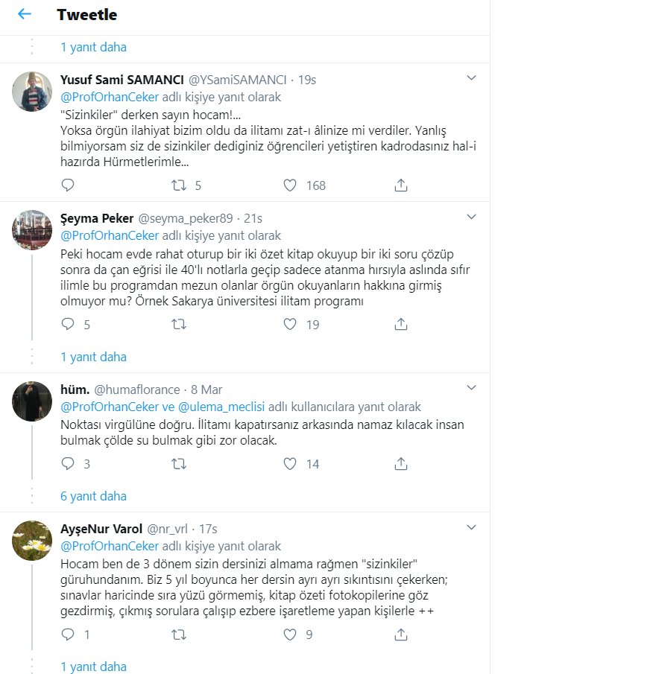This screenshot has width=656, height=674.
Task: Open options chevron on Yusuf Sami SAMANCI's tweet
Action: pyautogui.click(x=471, y=77)
